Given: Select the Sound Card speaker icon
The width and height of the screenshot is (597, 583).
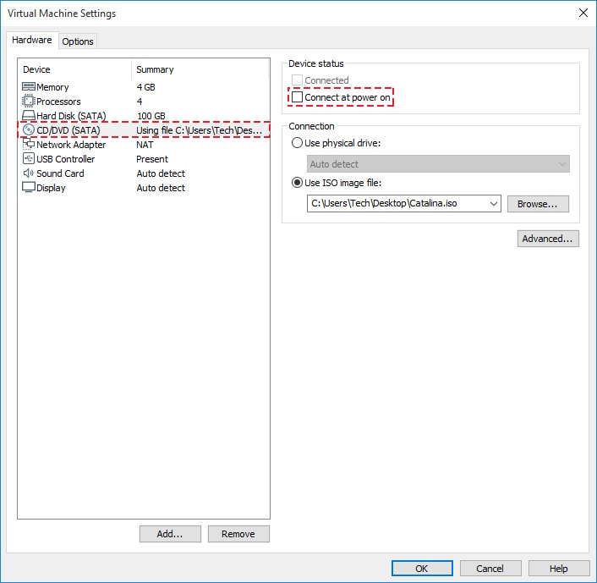Looking at the screenshot, I should coord(28,173).
